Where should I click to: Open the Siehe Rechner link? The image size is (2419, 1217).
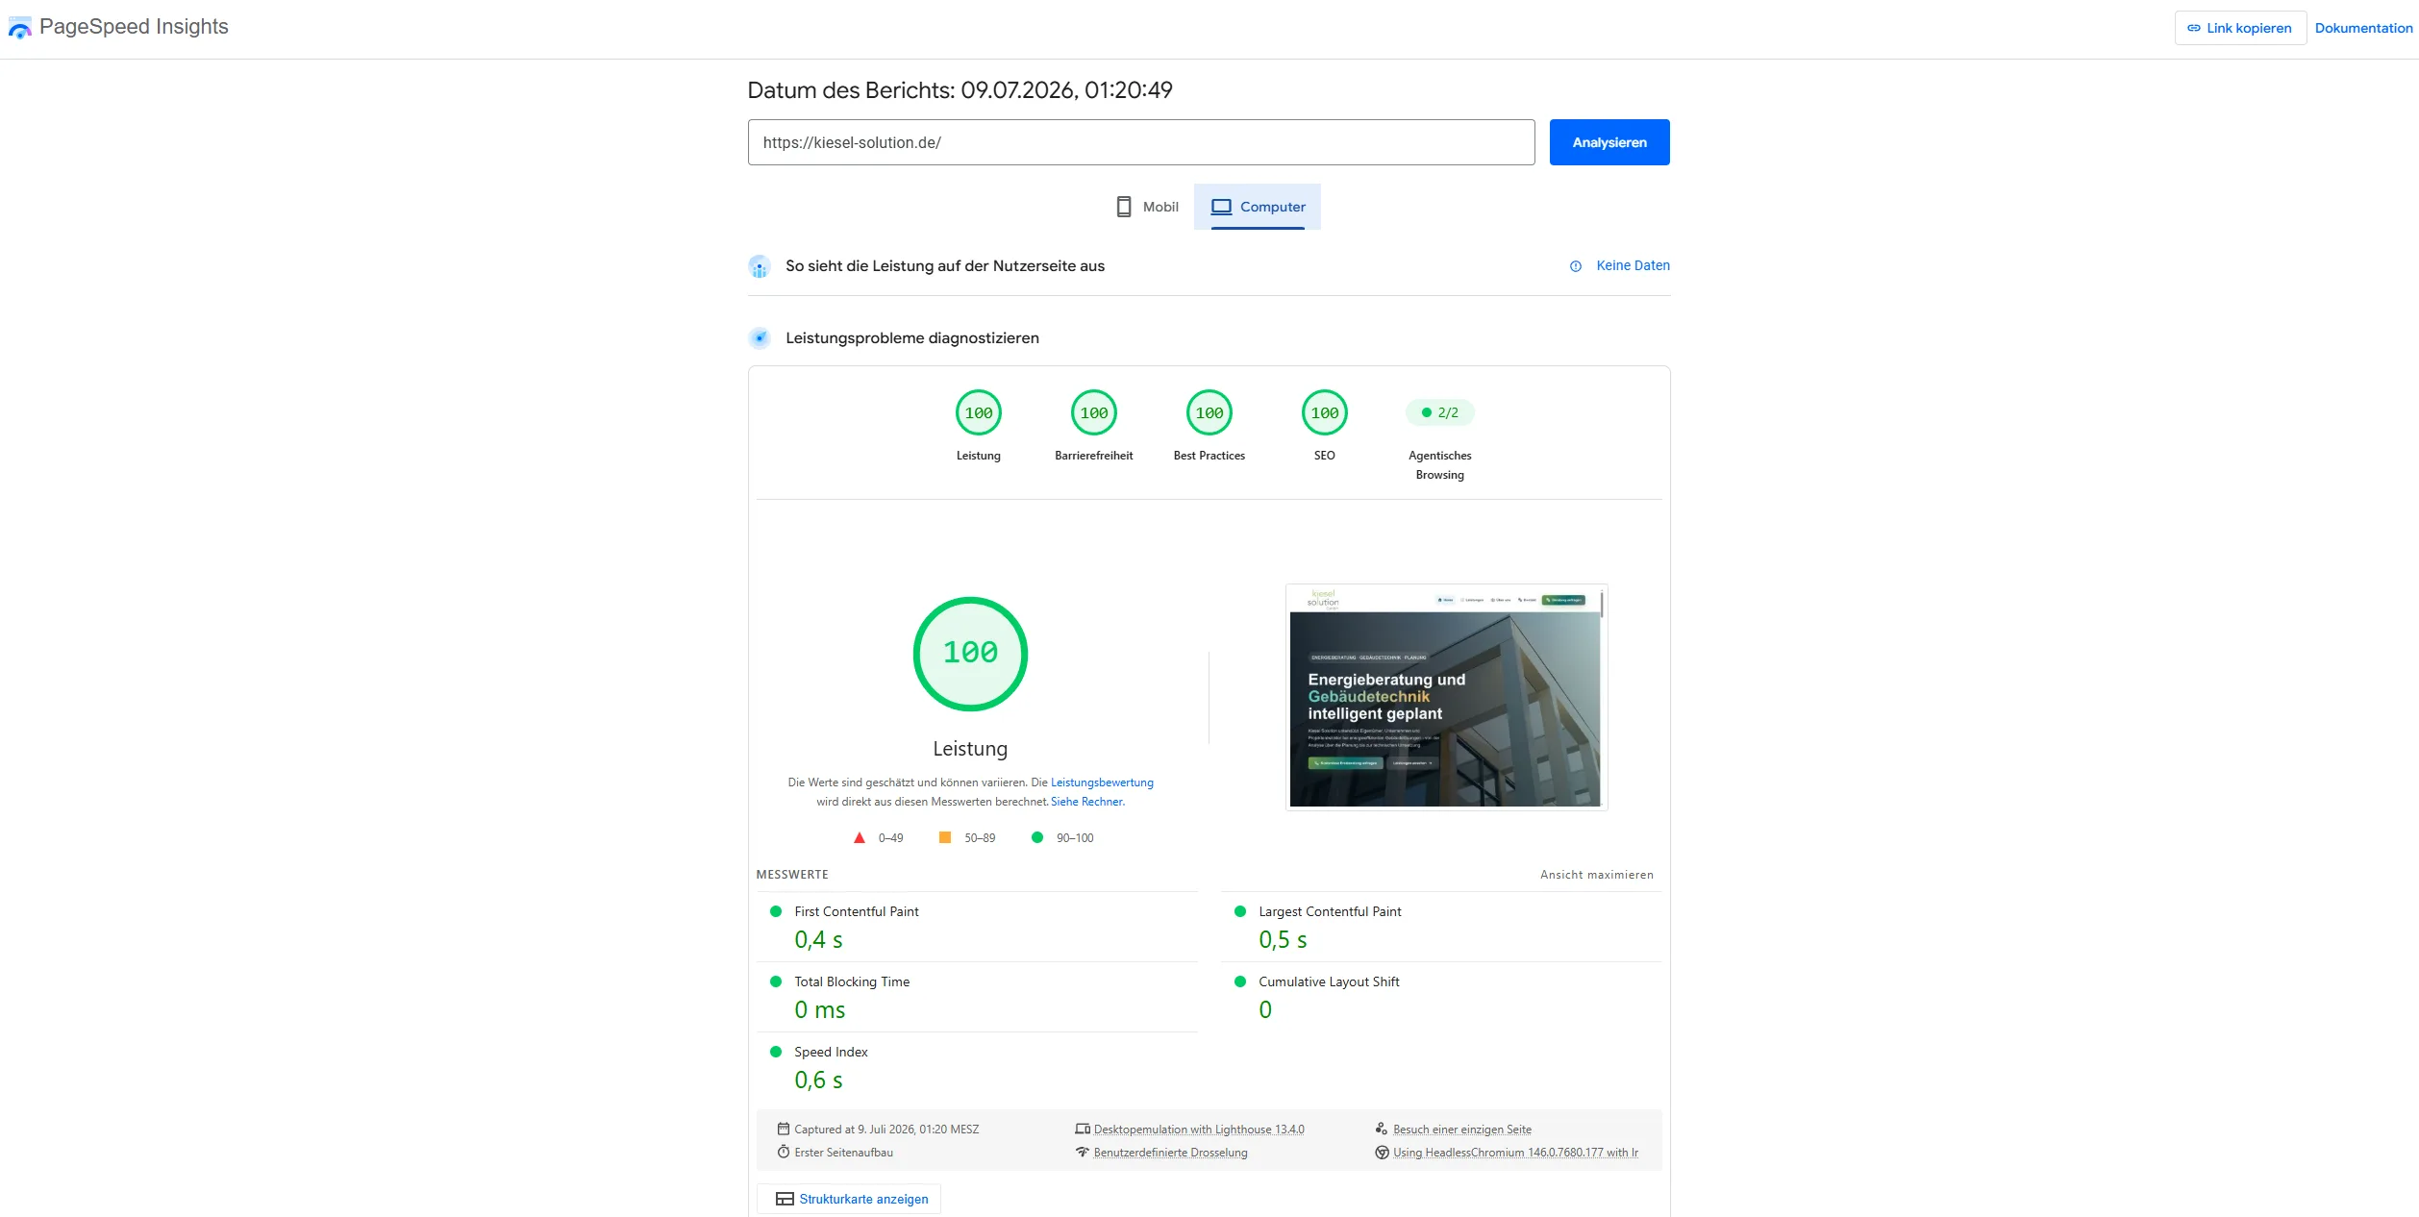[x=1087, y=802]
